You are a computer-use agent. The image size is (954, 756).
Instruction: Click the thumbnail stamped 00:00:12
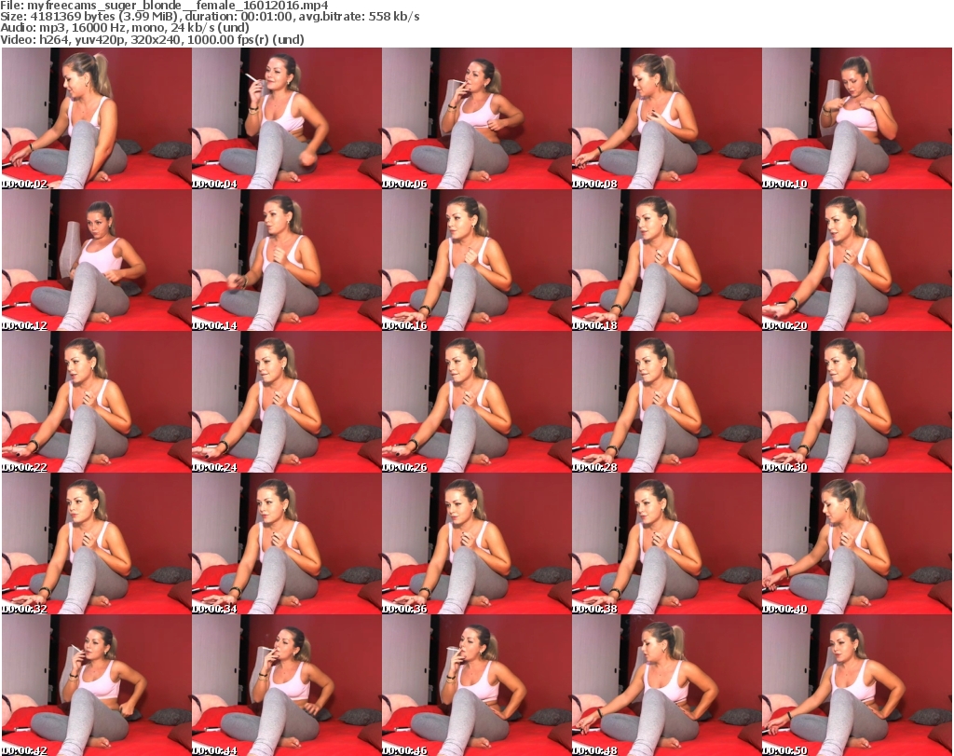coord(97,260)
